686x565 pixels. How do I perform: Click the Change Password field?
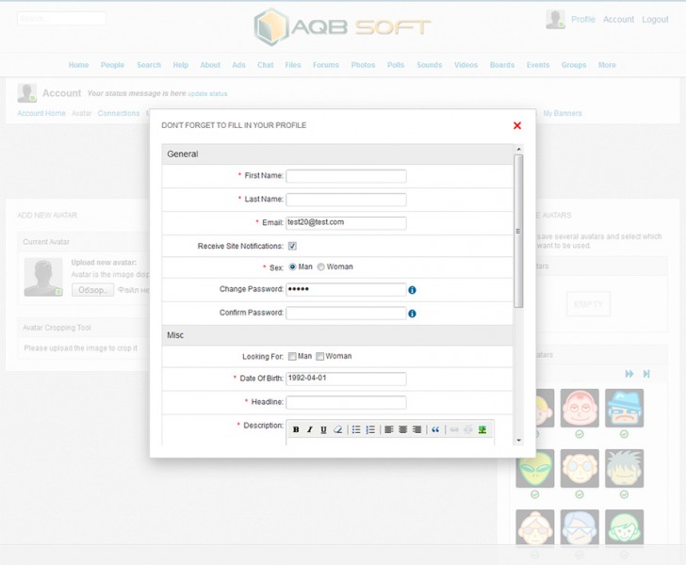(x=346, y=289)
